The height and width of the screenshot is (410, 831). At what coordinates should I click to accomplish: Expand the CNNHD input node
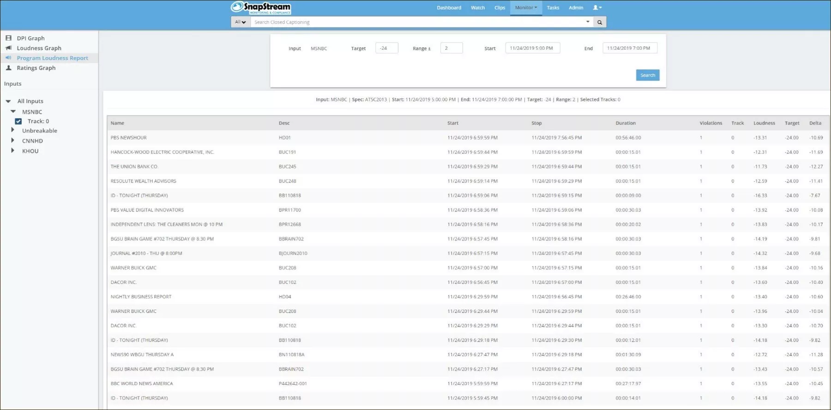pos(13,141)
